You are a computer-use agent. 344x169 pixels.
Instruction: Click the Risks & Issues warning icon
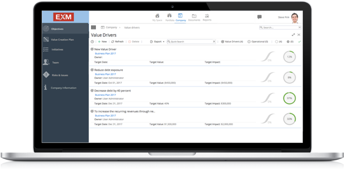[x=46, y=75]
